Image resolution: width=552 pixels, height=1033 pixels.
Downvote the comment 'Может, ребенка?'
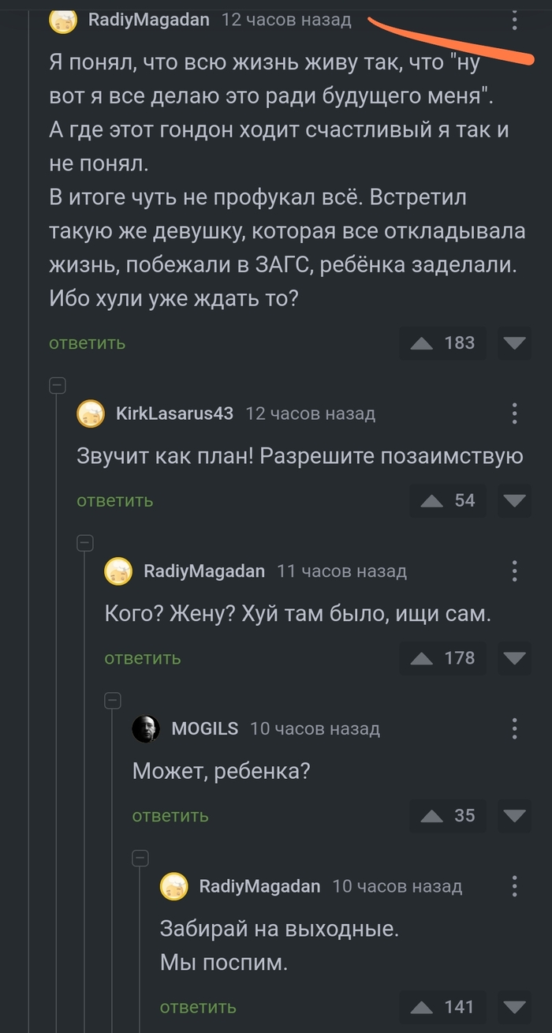(513, 816)
